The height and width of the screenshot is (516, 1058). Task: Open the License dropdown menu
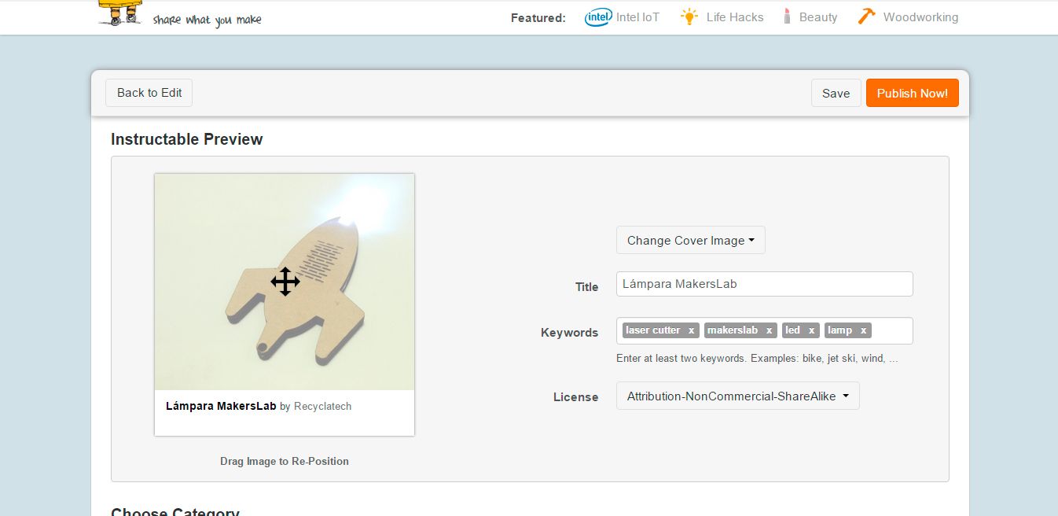pos(737,396)
